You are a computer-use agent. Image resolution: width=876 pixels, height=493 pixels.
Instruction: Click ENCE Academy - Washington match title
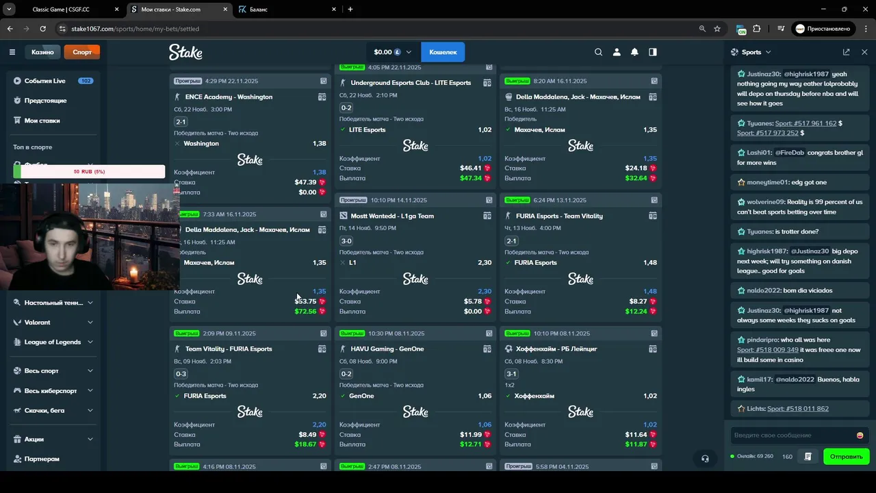(x=229, y=97)
